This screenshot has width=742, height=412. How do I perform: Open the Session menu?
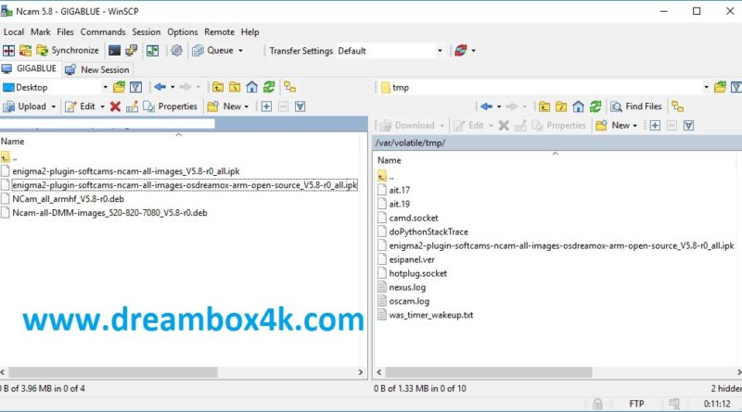pyautogui.click(x=147, y=32)
